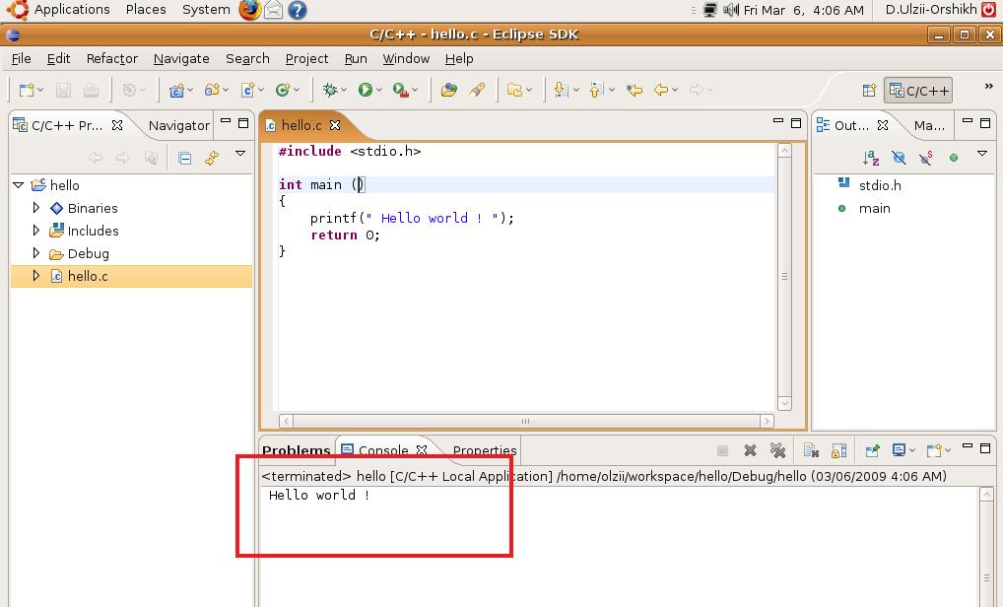Image resolution: width=1003 pixels, height=607 pixels.
Task: Click the volume speaker icon in panel
Action: [730, 10]
